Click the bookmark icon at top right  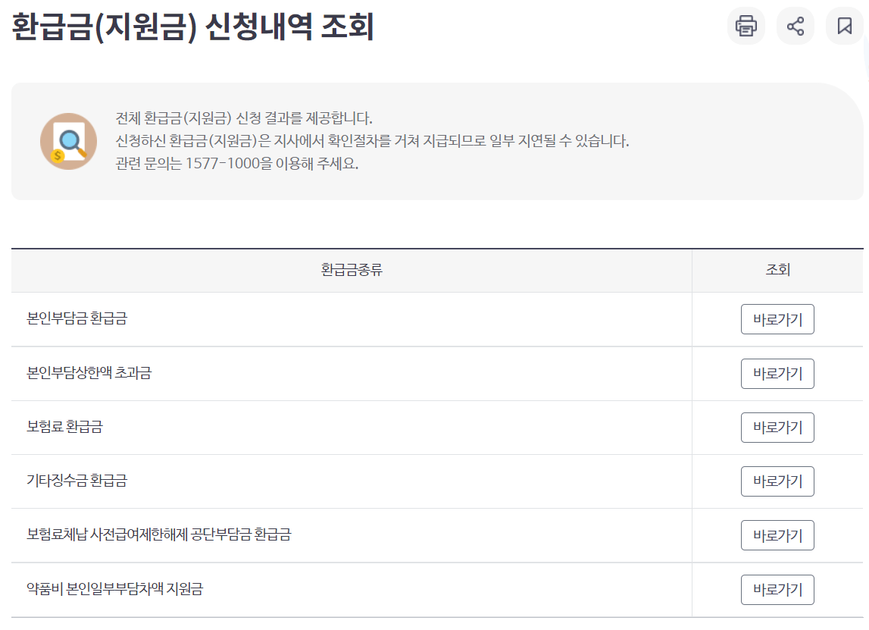[x=844, y=26]
